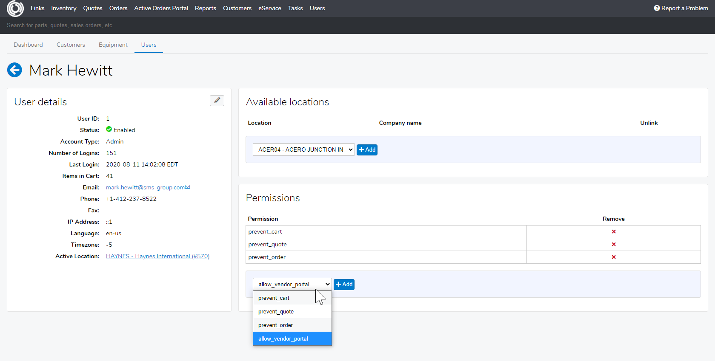Open the HAYNES - Haynes International active location link
Viewport: 715px width, 361px height.
[157, 257]
